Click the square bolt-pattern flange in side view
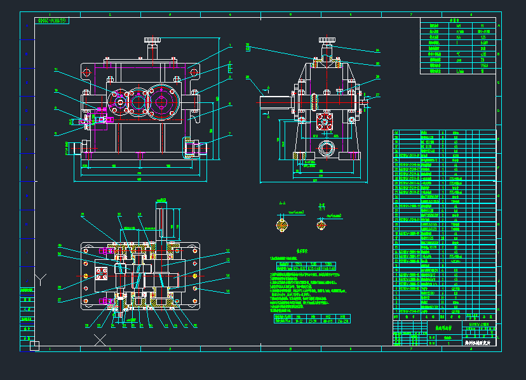The image size is (526, 380). point(325,121)
